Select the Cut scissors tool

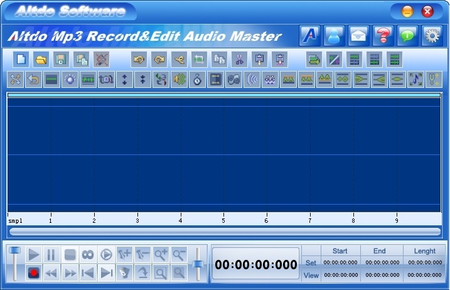pyautogui.click(x=239, y=60)
